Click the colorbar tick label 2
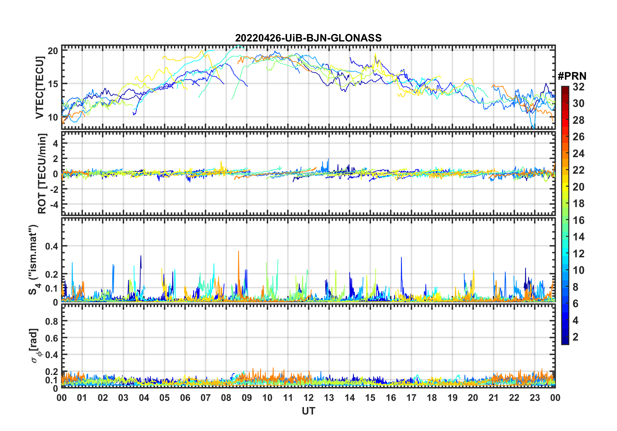Screen dimensions: 617x431 [x=575, y=337]
